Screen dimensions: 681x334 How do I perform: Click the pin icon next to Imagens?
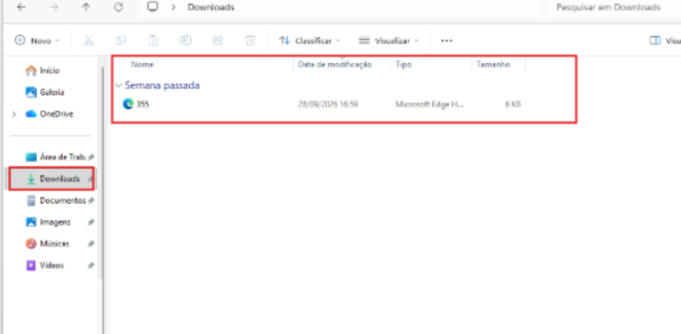pyautogui.click(x=90, y=222)
